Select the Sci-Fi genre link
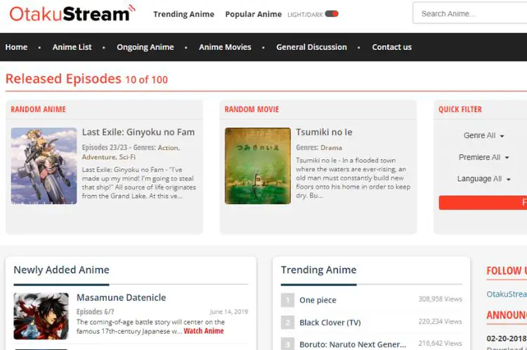527x350 pixels. click(127, 157)
